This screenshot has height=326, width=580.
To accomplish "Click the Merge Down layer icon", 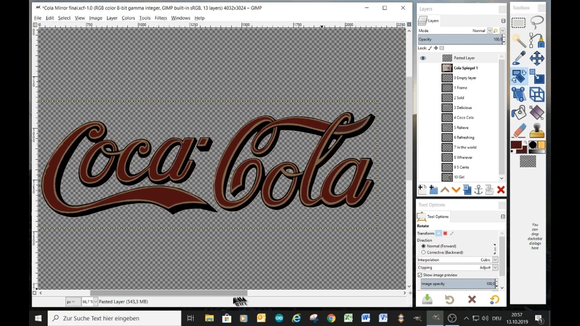I will [489, 190].
